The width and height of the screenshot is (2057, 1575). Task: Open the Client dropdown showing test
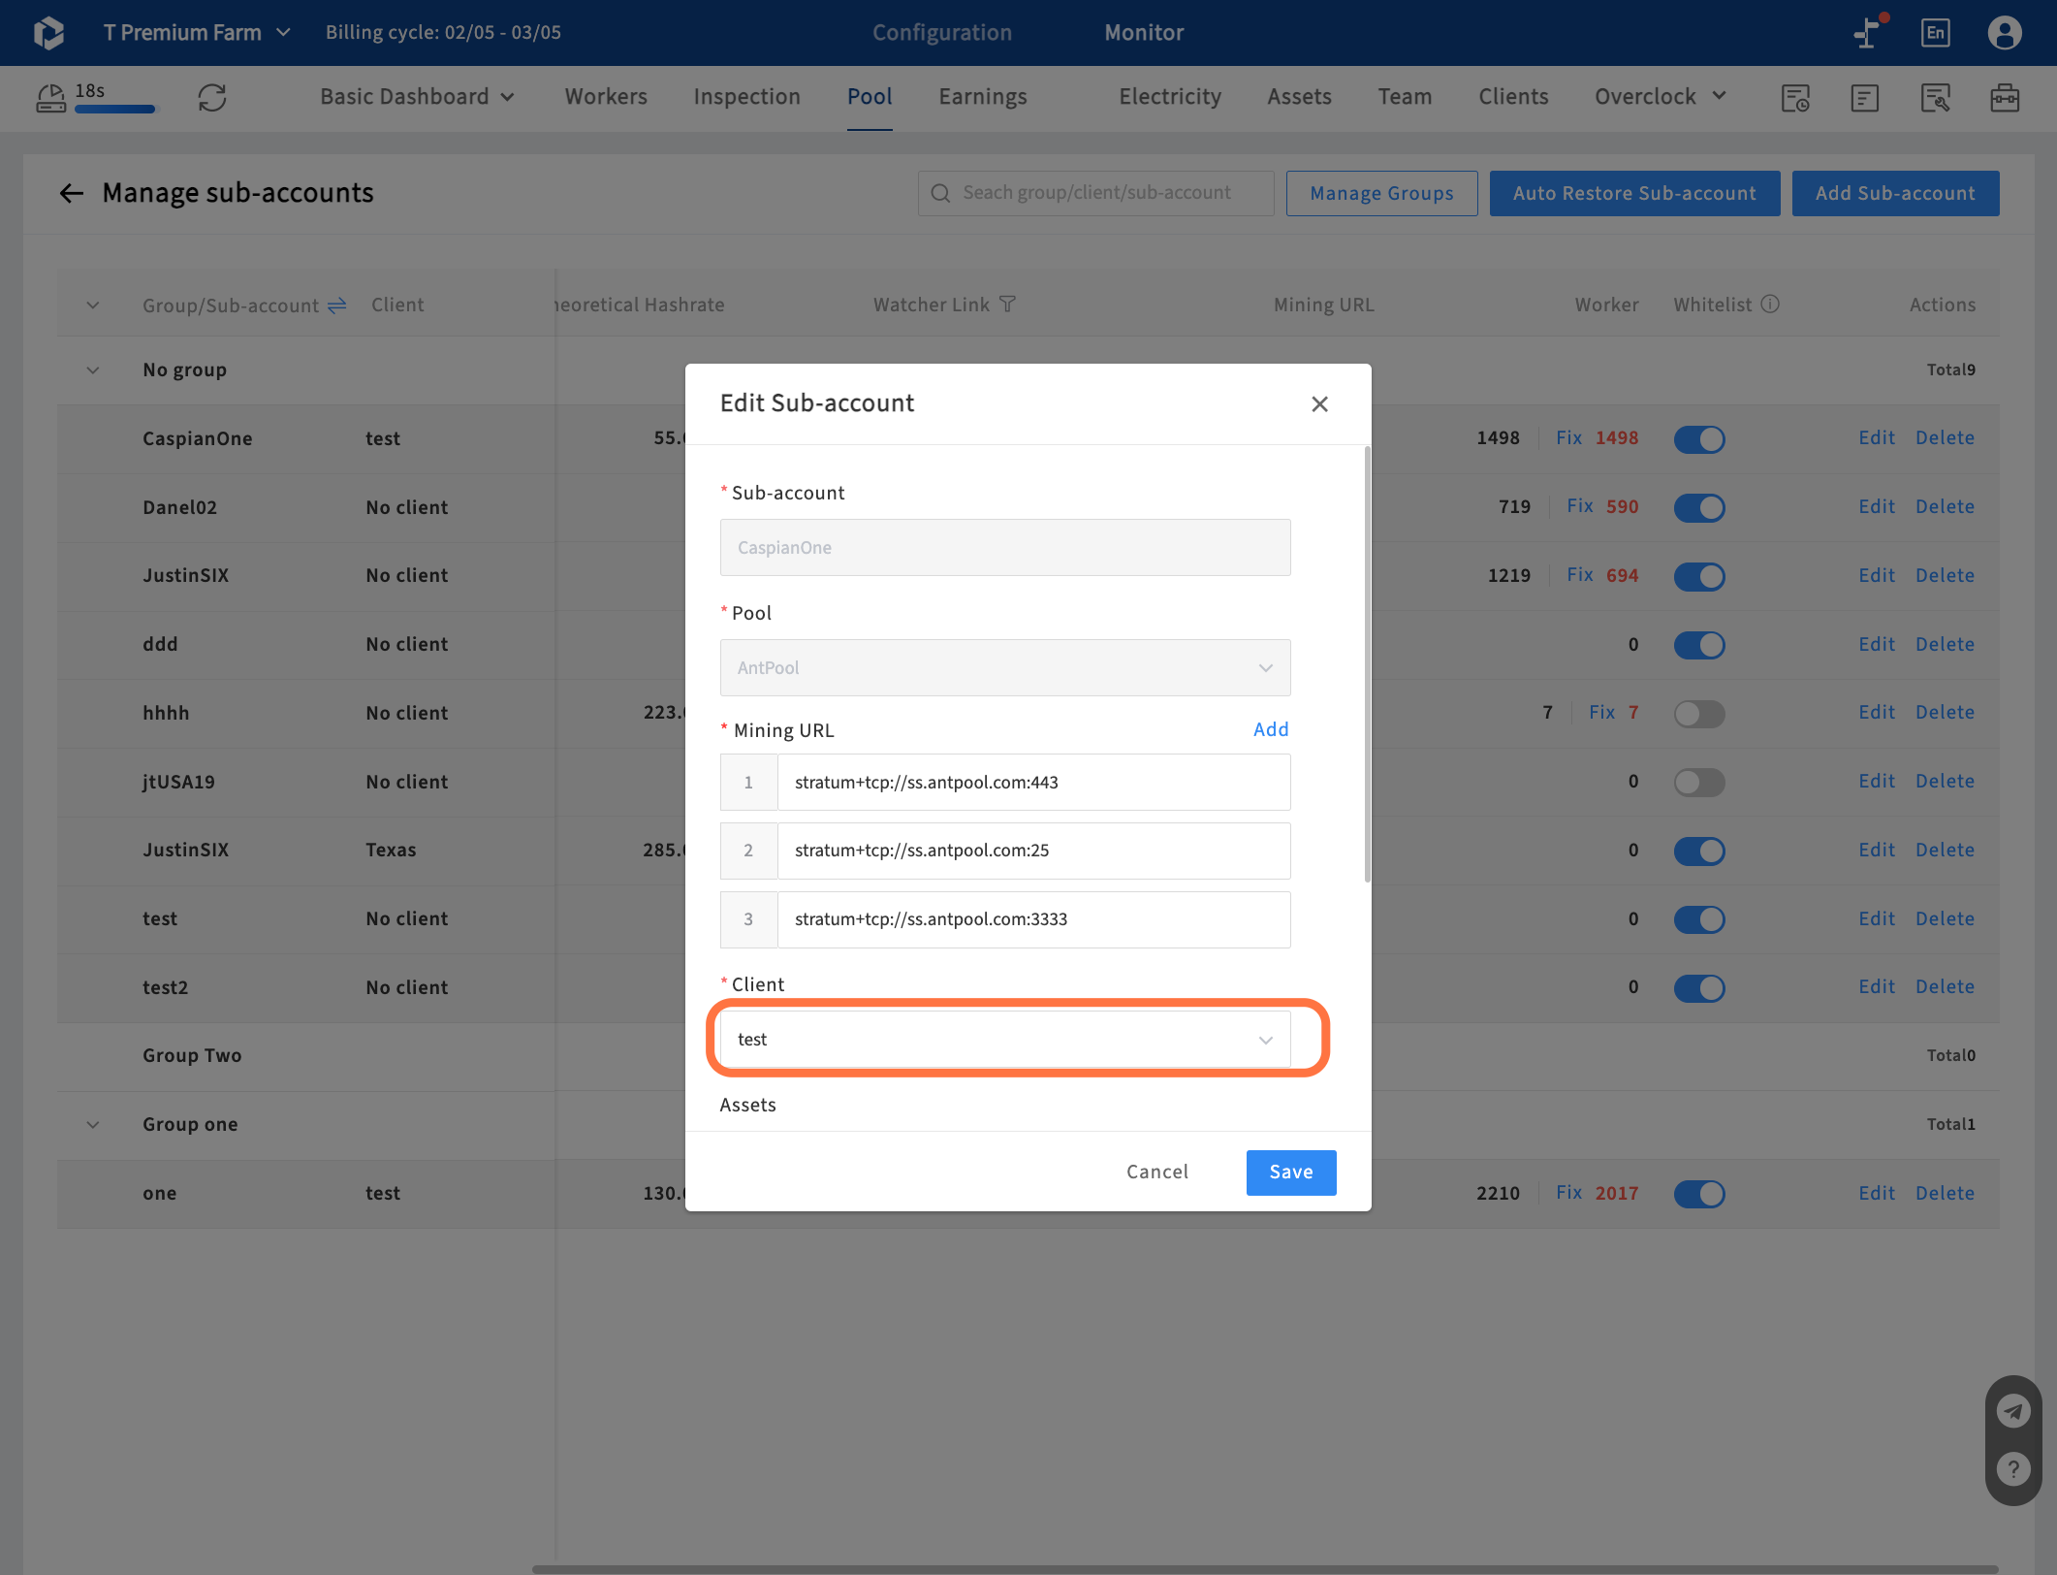pos(1005,1039)
